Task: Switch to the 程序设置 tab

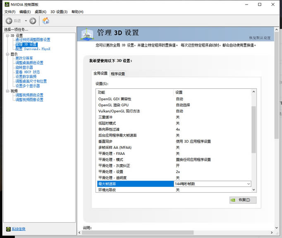Action: [118, 74]
